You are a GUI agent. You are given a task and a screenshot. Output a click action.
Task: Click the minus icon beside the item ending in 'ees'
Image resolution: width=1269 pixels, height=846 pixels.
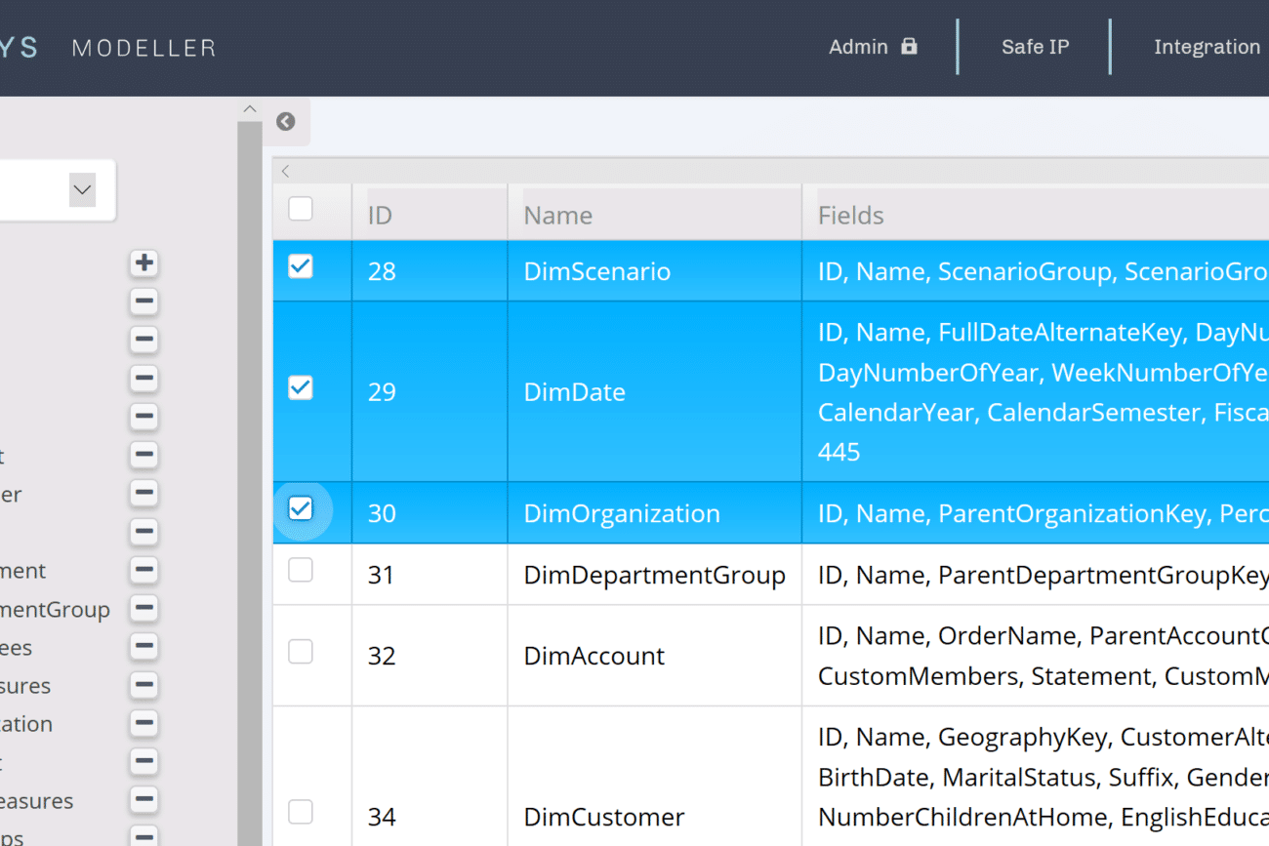click(143, 647)
